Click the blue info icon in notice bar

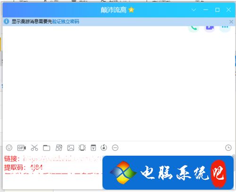(7, 21)
